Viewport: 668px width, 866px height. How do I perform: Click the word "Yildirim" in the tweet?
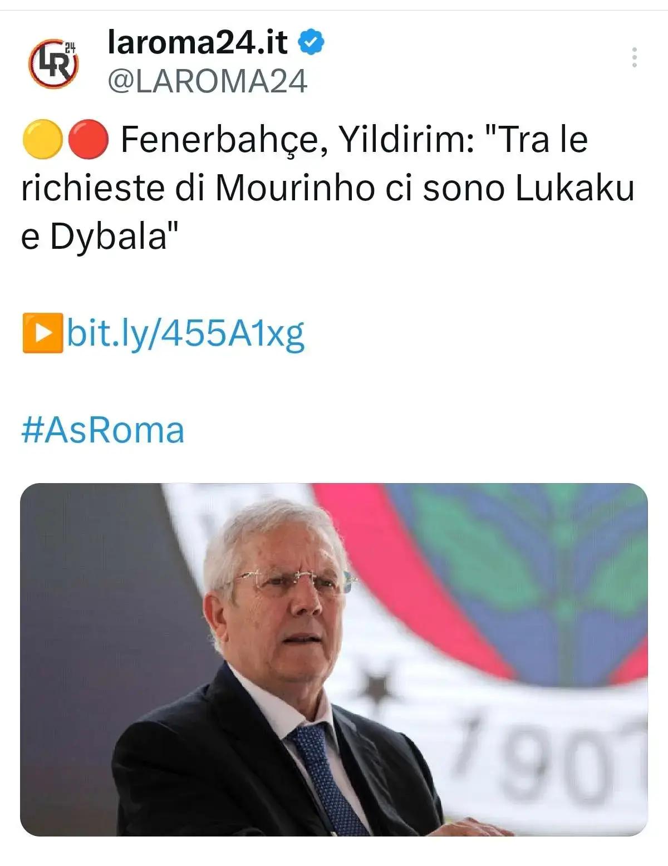tap(406, 139)
